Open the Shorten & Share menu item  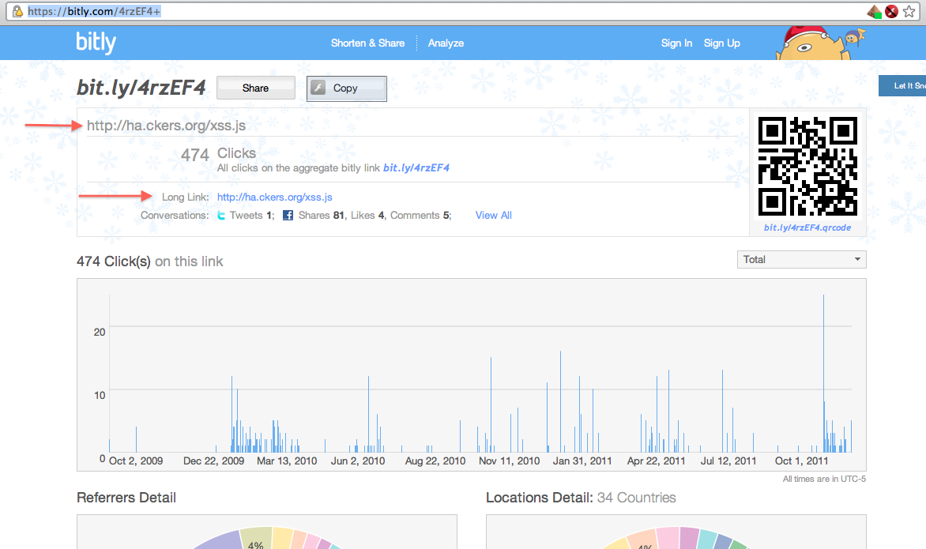[x=367, y=43]
